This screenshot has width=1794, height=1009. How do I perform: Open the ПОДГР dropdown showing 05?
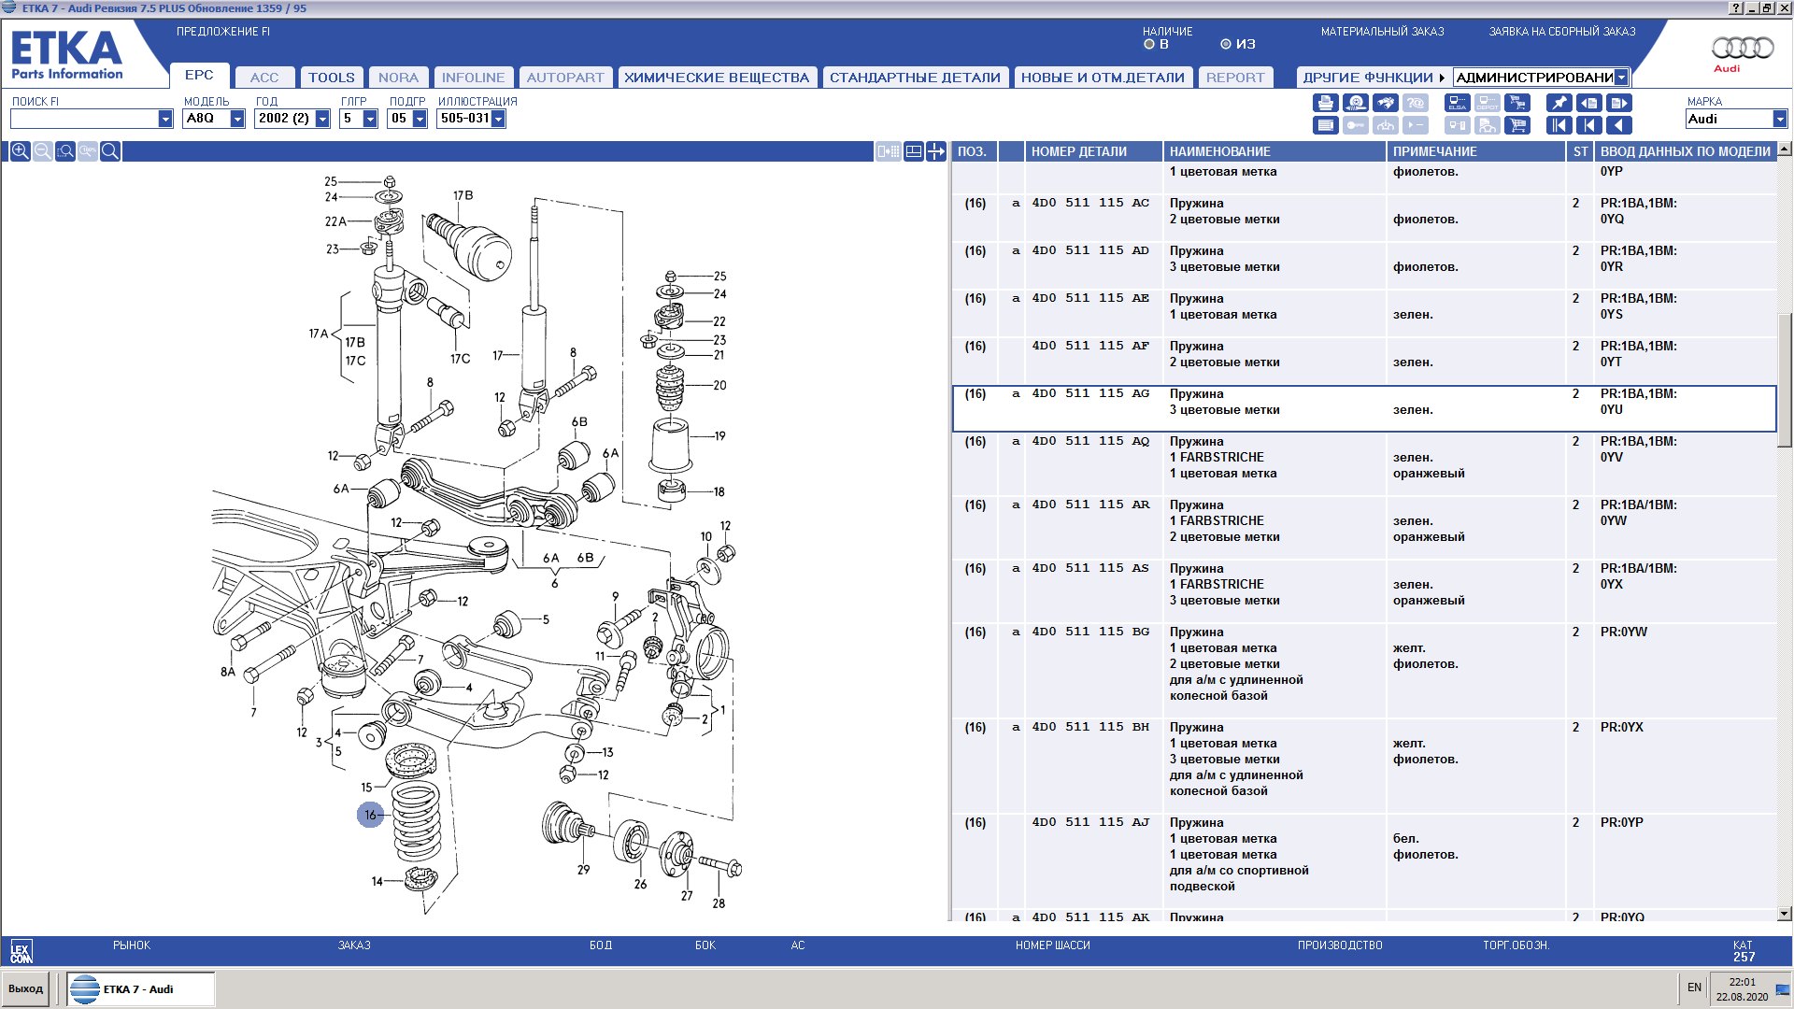click(x=420, y=119)
